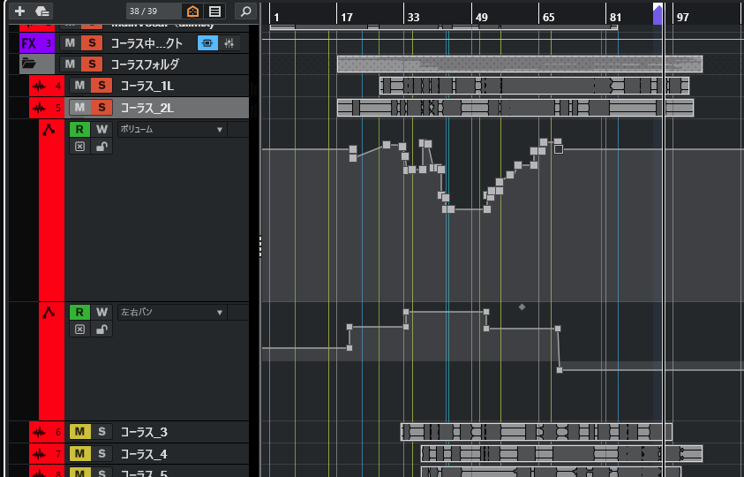744x477 pixels.
Task: Select the コーラス_1L track name
Action: (x=147, y=86)
